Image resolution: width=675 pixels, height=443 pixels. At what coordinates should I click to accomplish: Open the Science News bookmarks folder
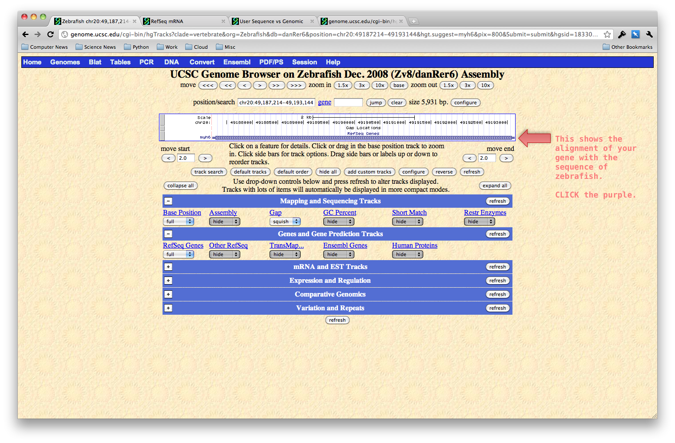coord(96,47)
